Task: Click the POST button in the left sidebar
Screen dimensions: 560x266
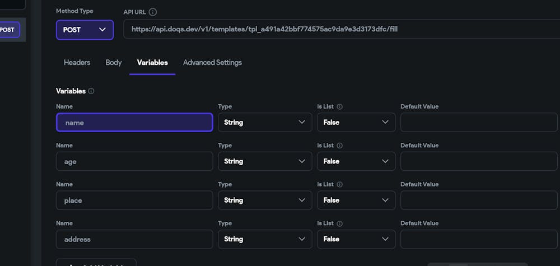Action: pos(9,30)
